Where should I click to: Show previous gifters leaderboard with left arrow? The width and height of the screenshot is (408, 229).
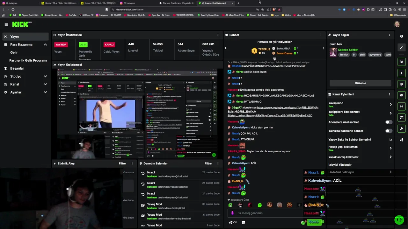coord(226,48)
